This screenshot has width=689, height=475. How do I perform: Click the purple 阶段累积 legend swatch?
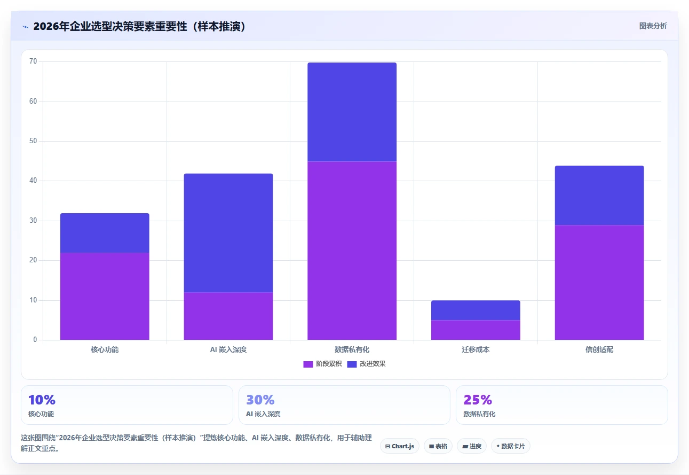[308, 364]
